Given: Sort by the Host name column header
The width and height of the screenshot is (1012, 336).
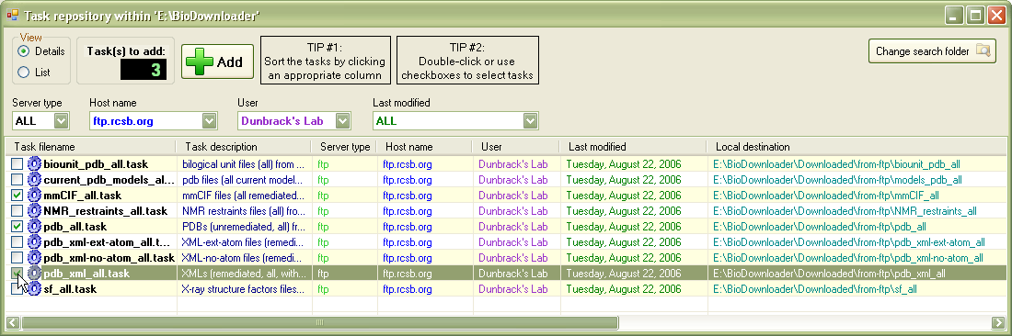Looking at the screenshot, I should [x=424, y=147].
